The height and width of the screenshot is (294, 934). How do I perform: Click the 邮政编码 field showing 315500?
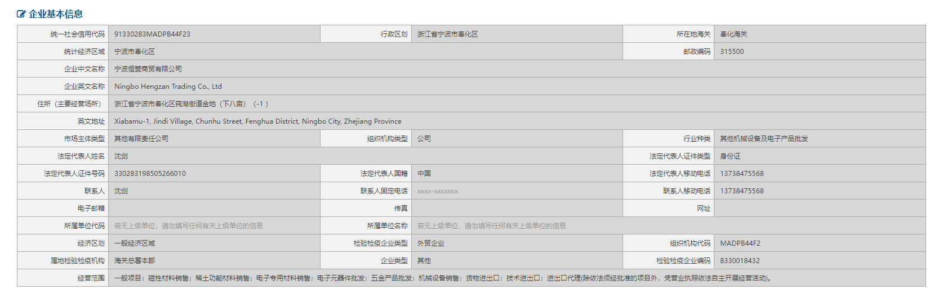[x=819, y=52]
